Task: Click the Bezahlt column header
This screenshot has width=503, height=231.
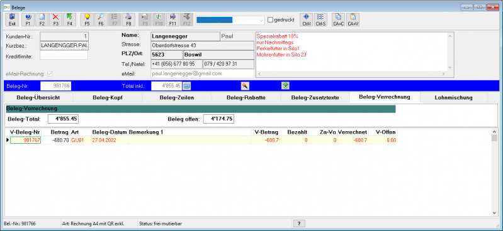Action: (x=294, y=132)
